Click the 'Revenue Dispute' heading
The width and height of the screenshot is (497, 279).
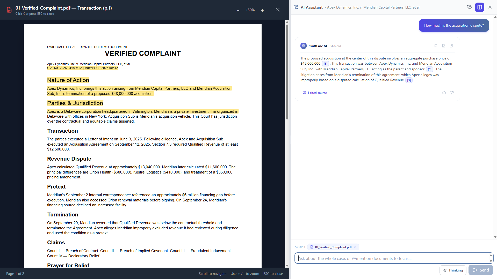pos(69,159)
